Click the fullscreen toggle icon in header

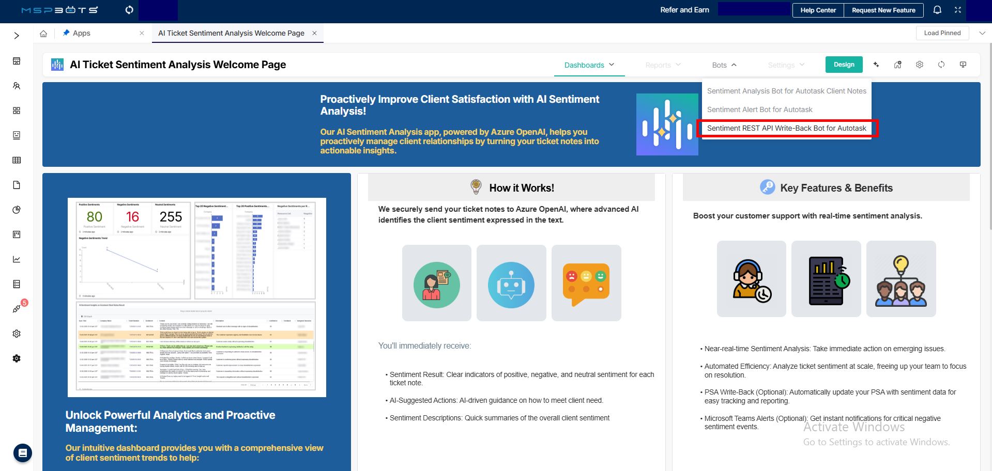coord(957,10)
